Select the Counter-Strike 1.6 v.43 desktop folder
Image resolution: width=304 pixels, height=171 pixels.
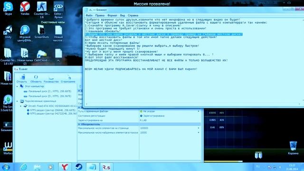[8, 57]
